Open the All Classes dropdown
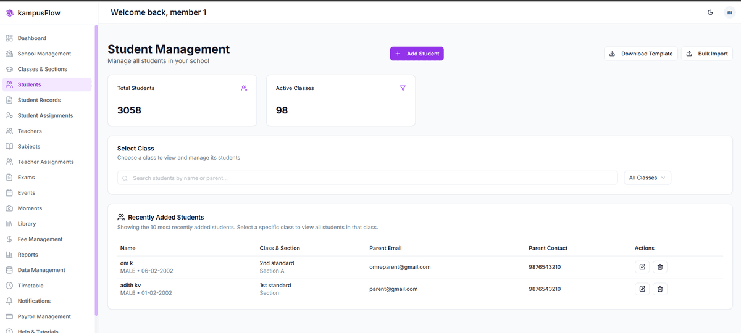Image resolution: width=741 pixels, height=333 pixels. click(647, 178)
